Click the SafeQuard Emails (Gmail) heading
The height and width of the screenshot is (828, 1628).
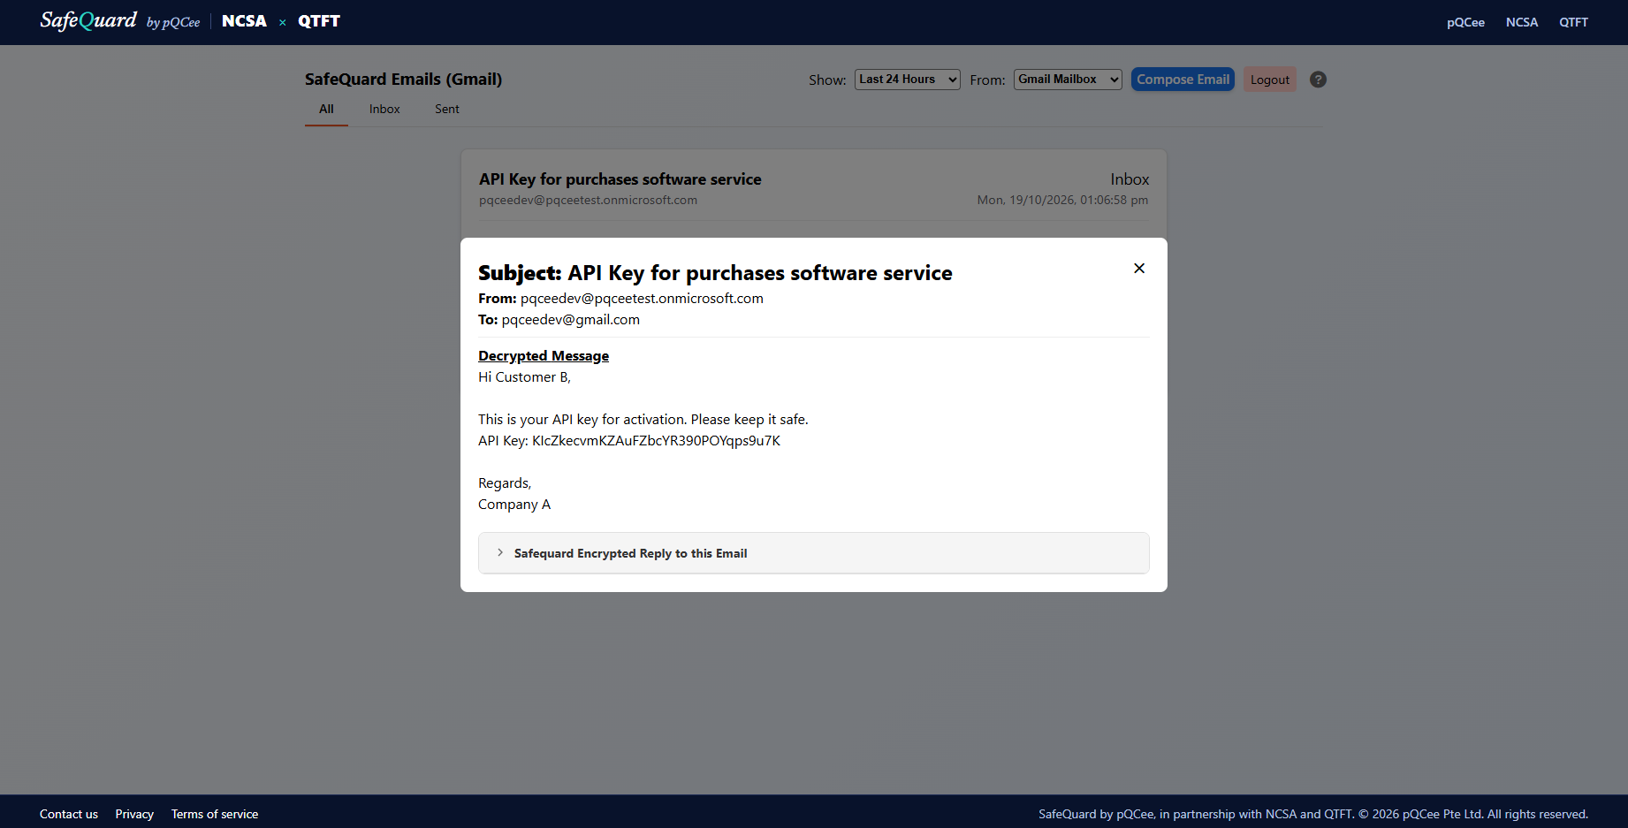point(403,80)
